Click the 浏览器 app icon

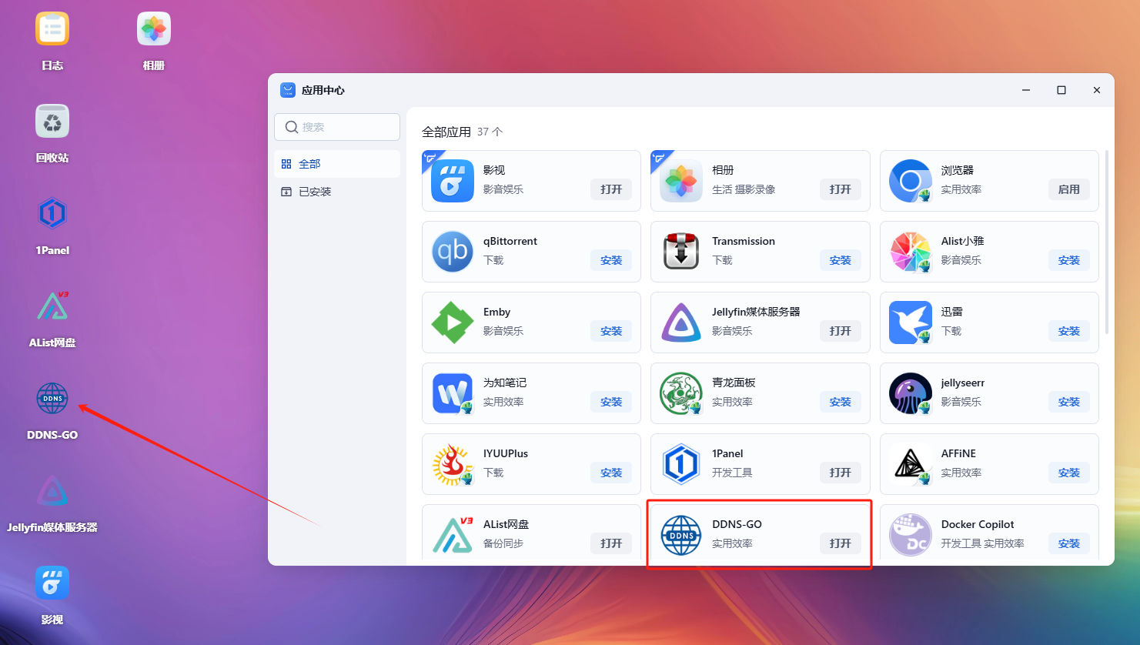pos(911,181)
